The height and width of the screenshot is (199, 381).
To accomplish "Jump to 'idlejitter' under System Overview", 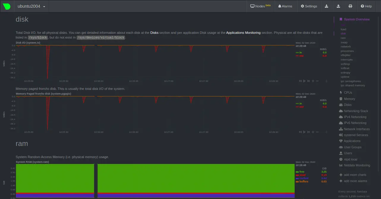I will (x=346, y=55).
